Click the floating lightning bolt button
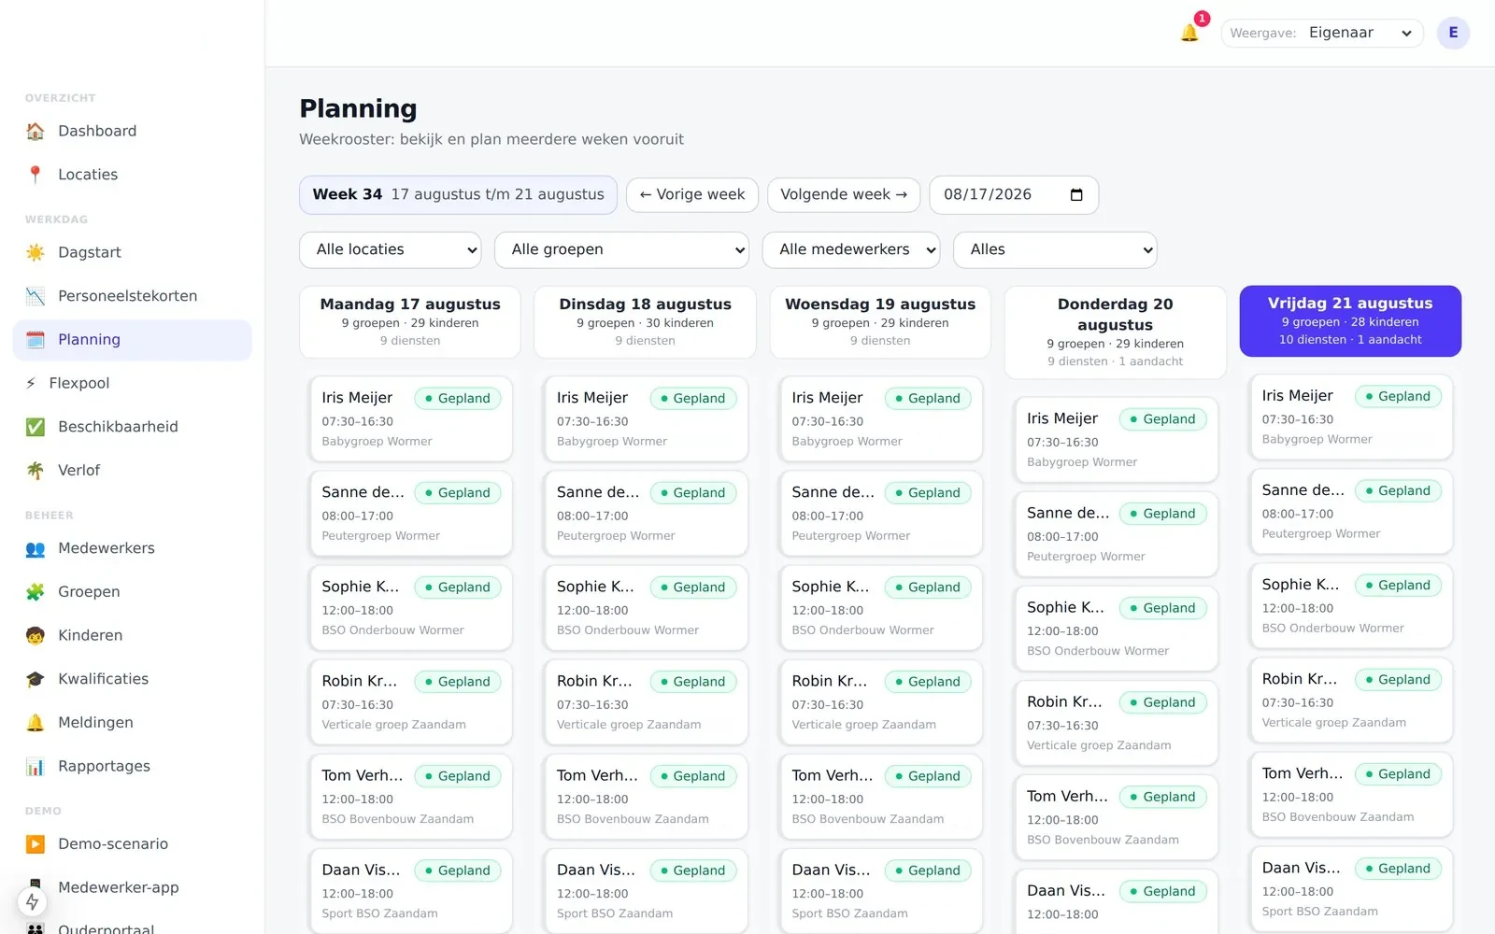Viewport: 1495px width, 934px height. (x=33, y=901)
